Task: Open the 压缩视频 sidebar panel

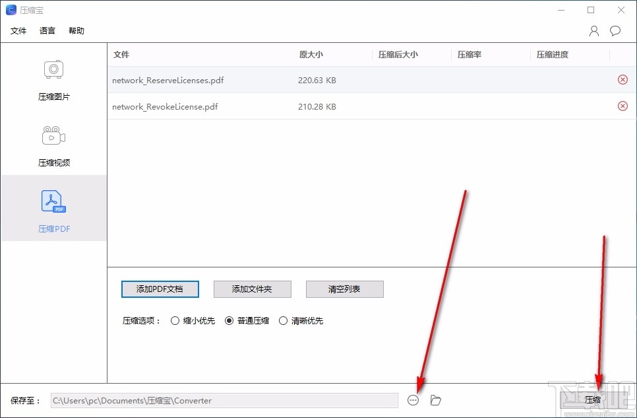Action: pos(53,144)
